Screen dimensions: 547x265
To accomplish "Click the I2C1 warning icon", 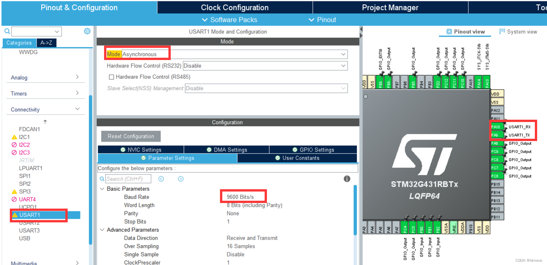I will (x=14, y=137).
